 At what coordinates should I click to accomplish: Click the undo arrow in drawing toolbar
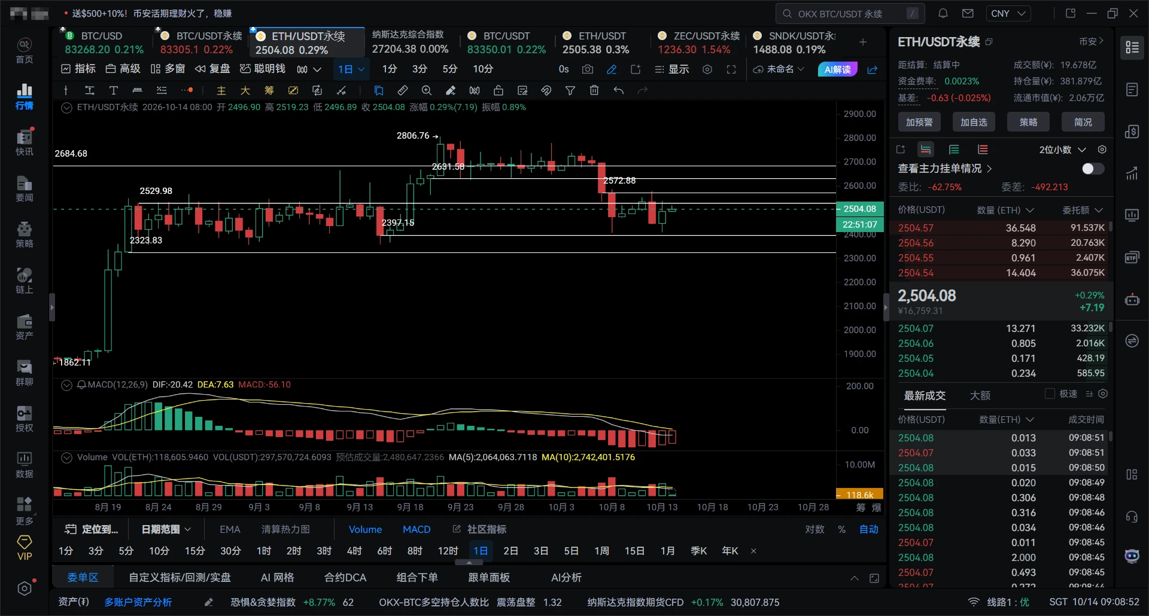pyautogui.click(x=619, y=90)
